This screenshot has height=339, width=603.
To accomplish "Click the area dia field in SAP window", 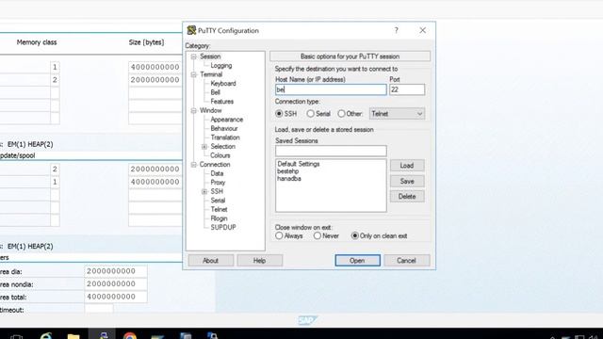I will point(115,271).
